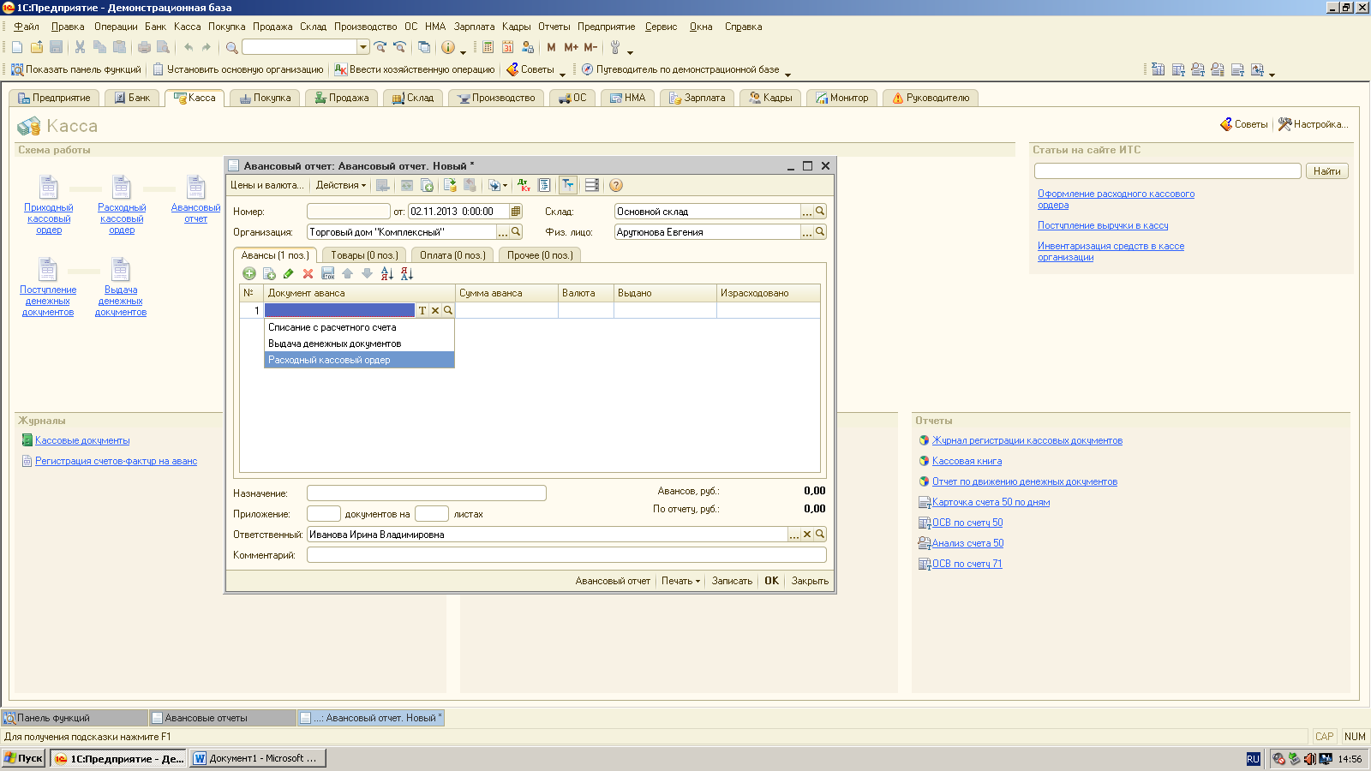Open the Операции menu
1371x771 pixels.
116,27
